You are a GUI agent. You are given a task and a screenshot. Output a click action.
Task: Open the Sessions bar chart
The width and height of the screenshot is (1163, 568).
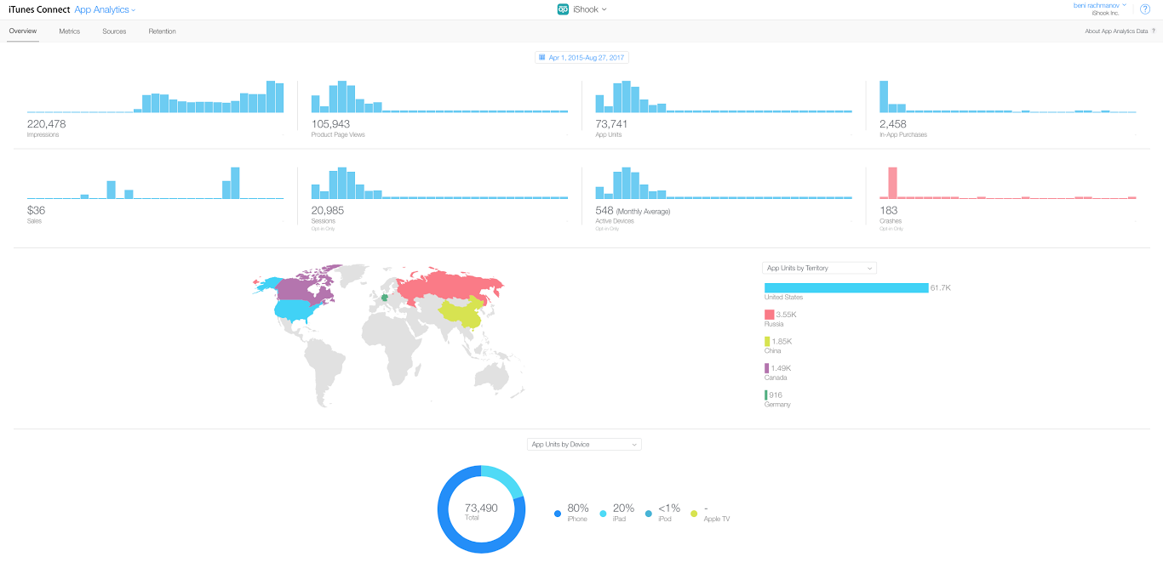439,182
